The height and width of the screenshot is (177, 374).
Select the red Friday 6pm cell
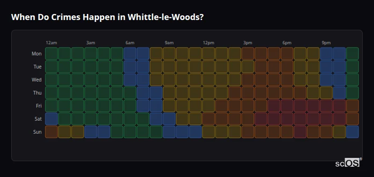(x=287, y=106)
